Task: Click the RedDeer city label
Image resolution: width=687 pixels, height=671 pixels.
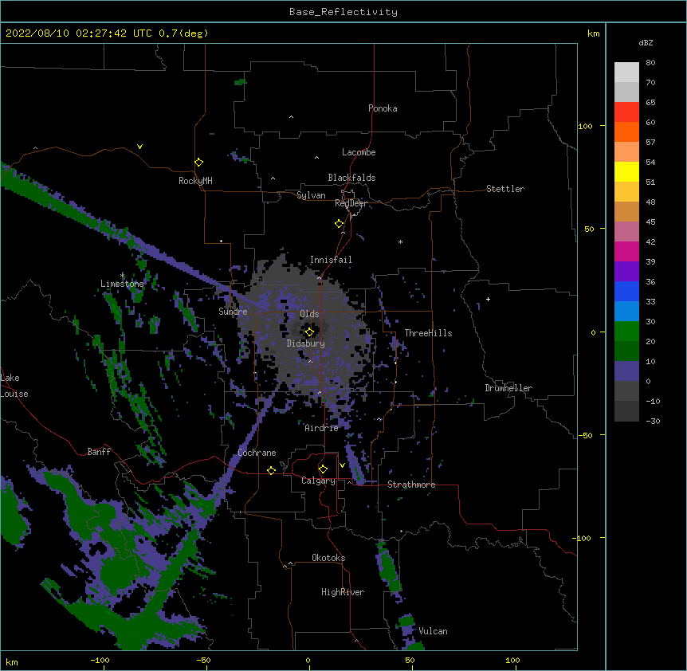Action: [351, 203]
